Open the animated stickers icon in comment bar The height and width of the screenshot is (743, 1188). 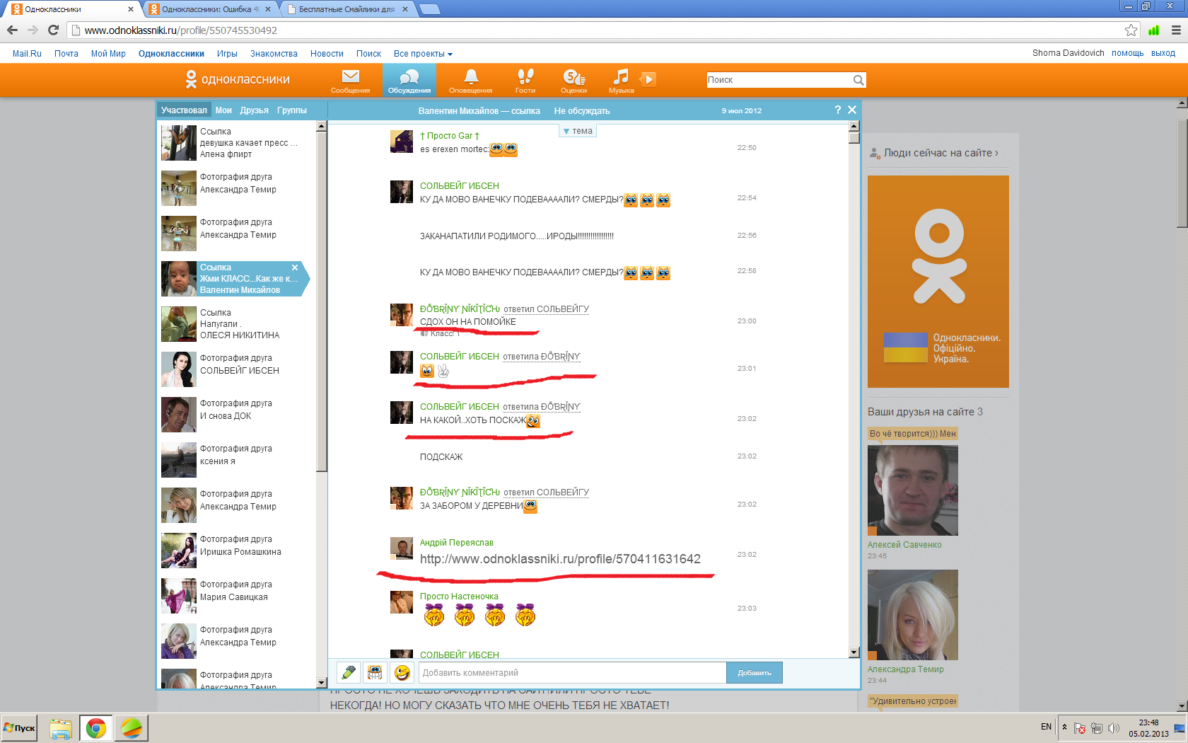(x=375, y=672)
